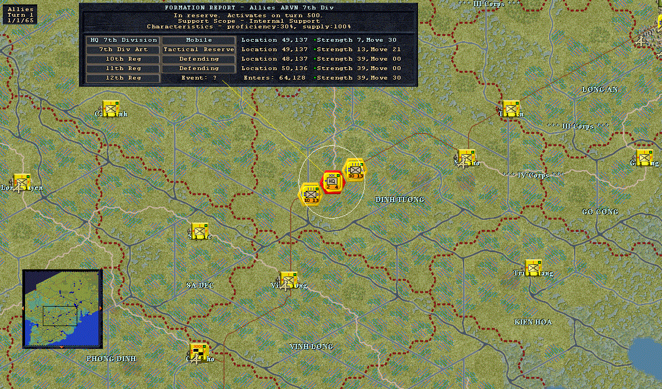
Task: Select the corps HQ counter at Can Tho
Action: (x=200, y=352)
